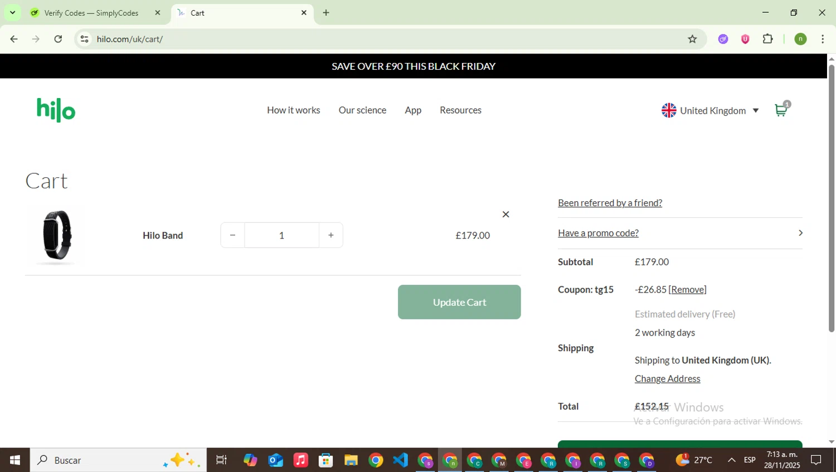Viewport: 836px width, 472px height.
Task: Open Been referred by a friend link
Action: (x=610, y=203)
